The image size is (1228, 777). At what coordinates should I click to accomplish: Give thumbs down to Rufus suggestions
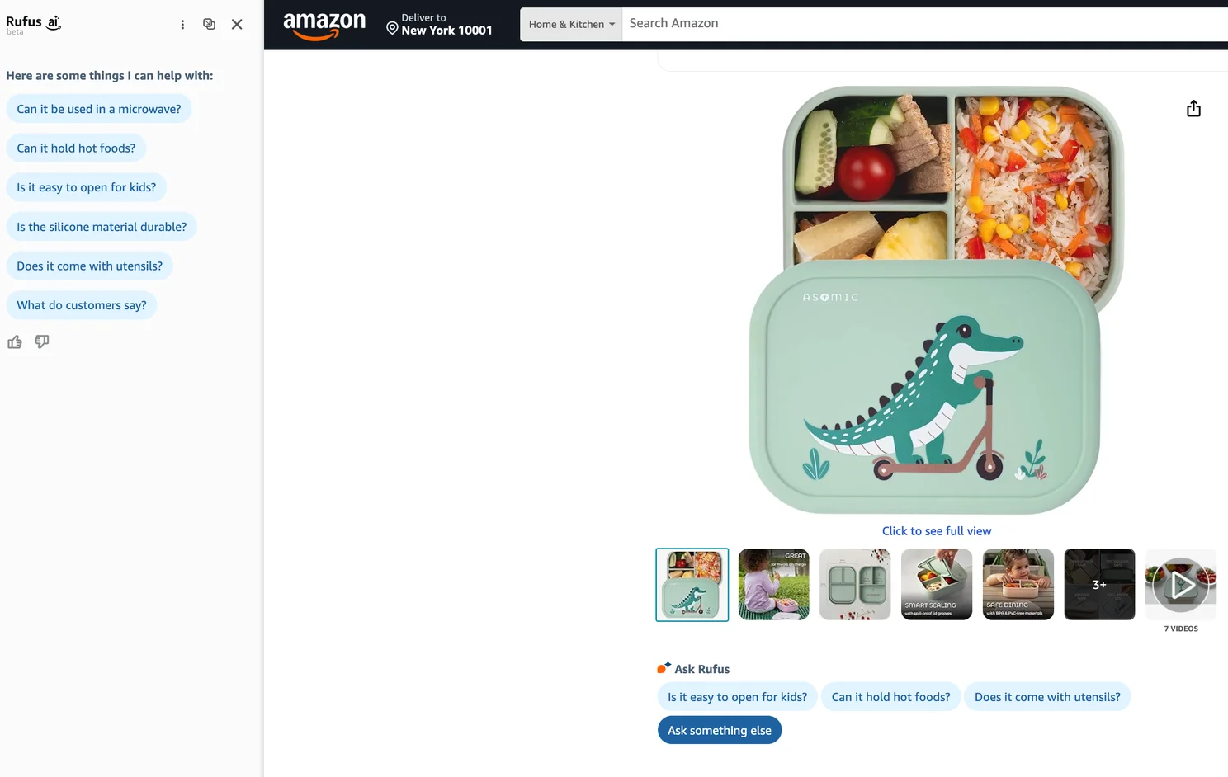(x=42, y=341)
